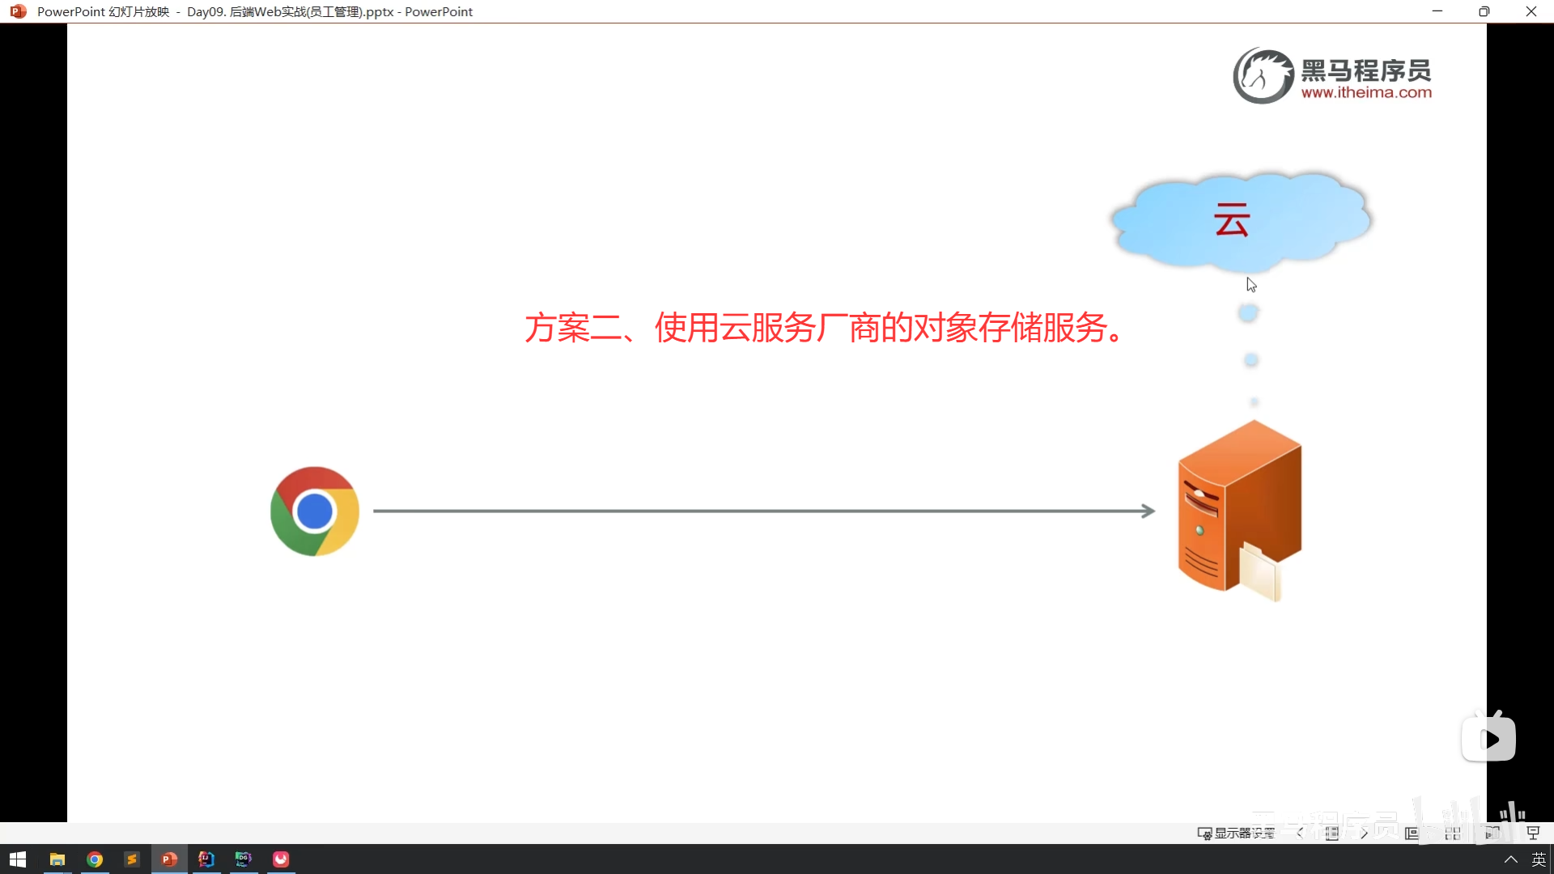Click the blue cloud shape labeled 云
The image size is (1554, 874).
[1240, 219]
